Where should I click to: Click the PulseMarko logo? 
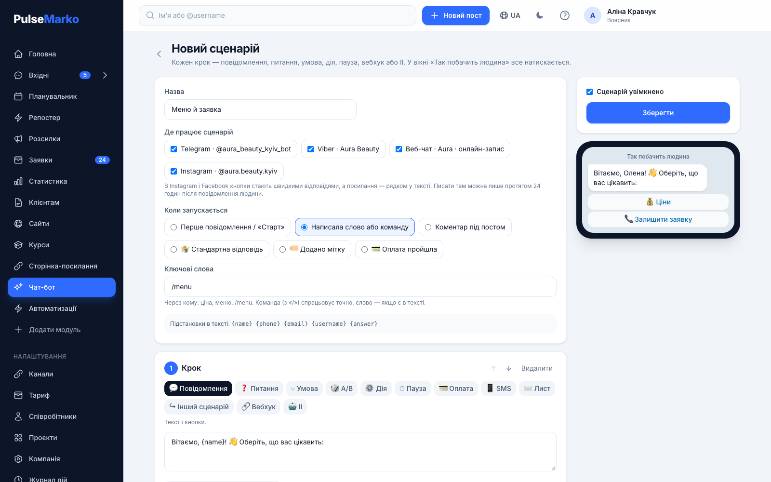(x=46, y=19)
